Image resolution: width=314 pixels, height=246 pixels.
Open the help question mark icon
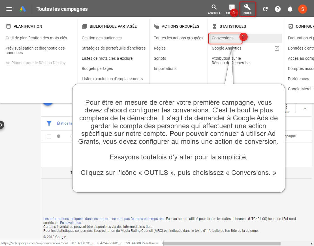pos(278,9)
